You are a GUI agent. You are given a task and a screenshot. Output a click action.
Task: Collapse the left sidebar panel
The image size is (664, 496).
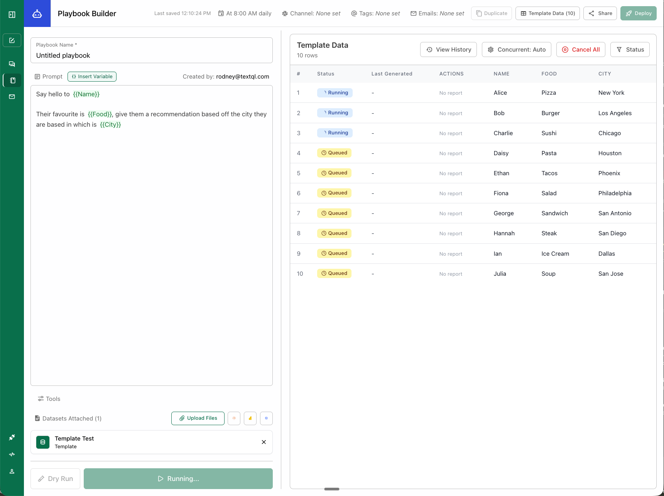pos(12,14)
